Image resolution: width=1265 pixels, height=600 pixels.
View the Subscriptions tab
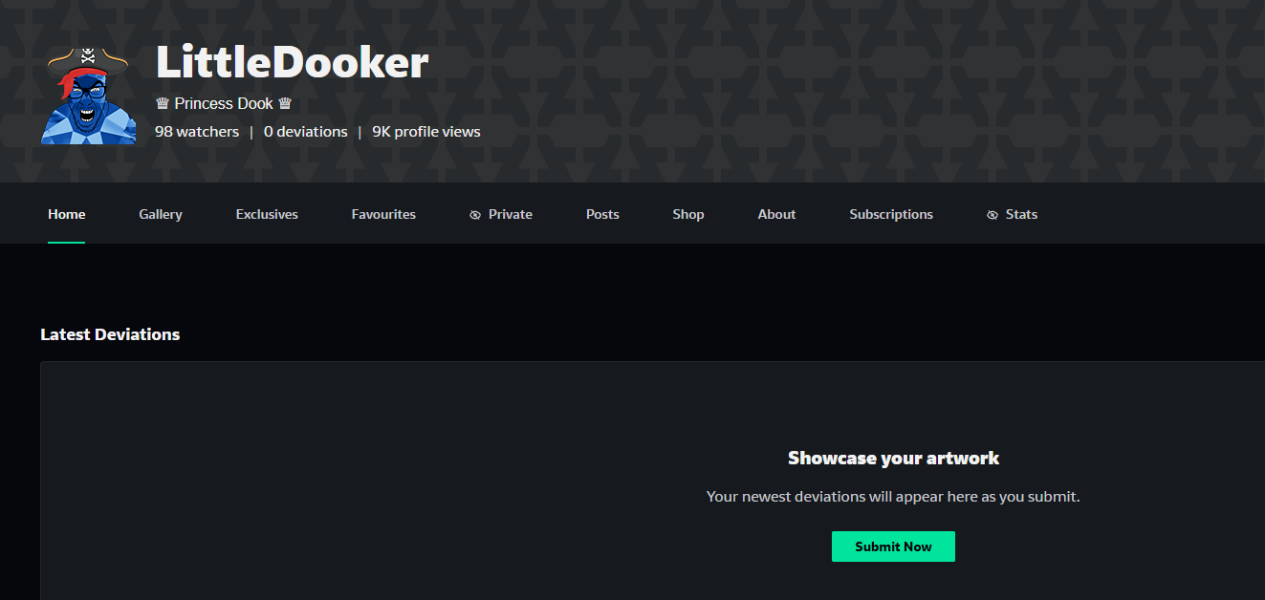[891, 214]
